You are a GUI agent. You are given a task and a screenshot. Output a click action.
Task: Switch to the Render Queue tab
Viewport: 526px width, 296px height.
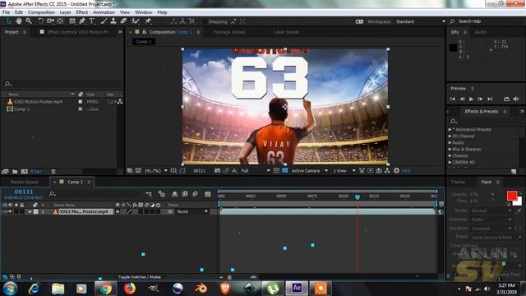(25, 182)
